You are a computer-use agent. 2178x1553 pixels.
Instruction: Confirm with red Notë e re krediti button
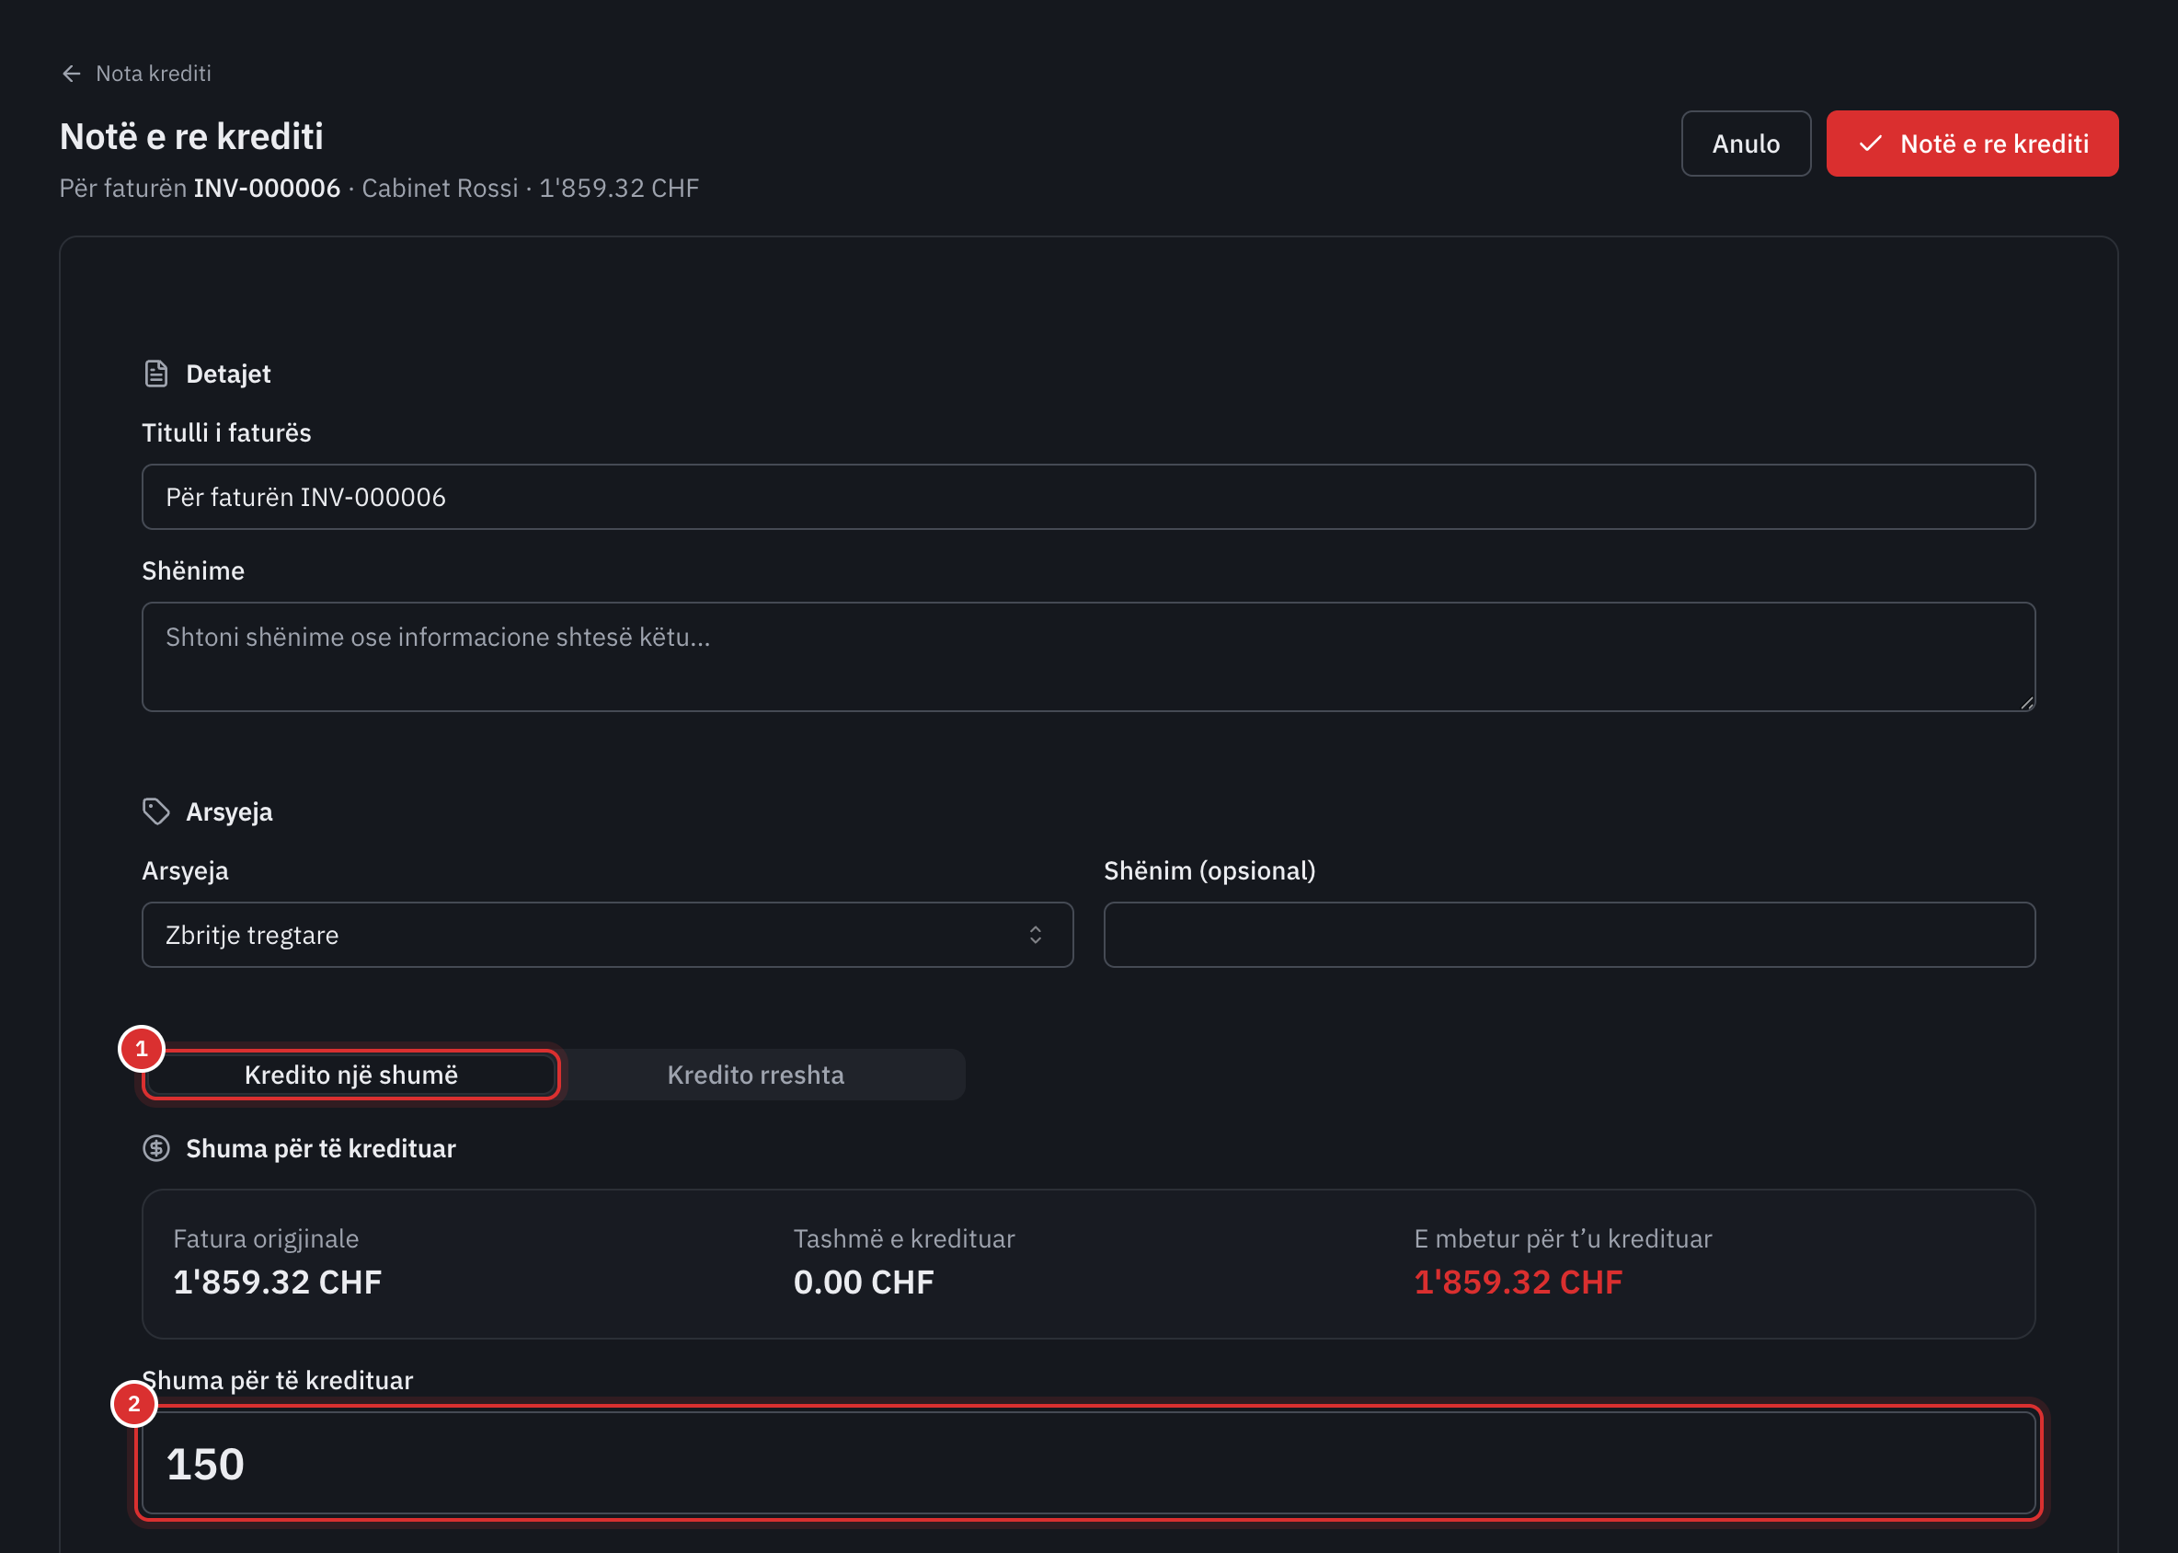point(1973,144)
